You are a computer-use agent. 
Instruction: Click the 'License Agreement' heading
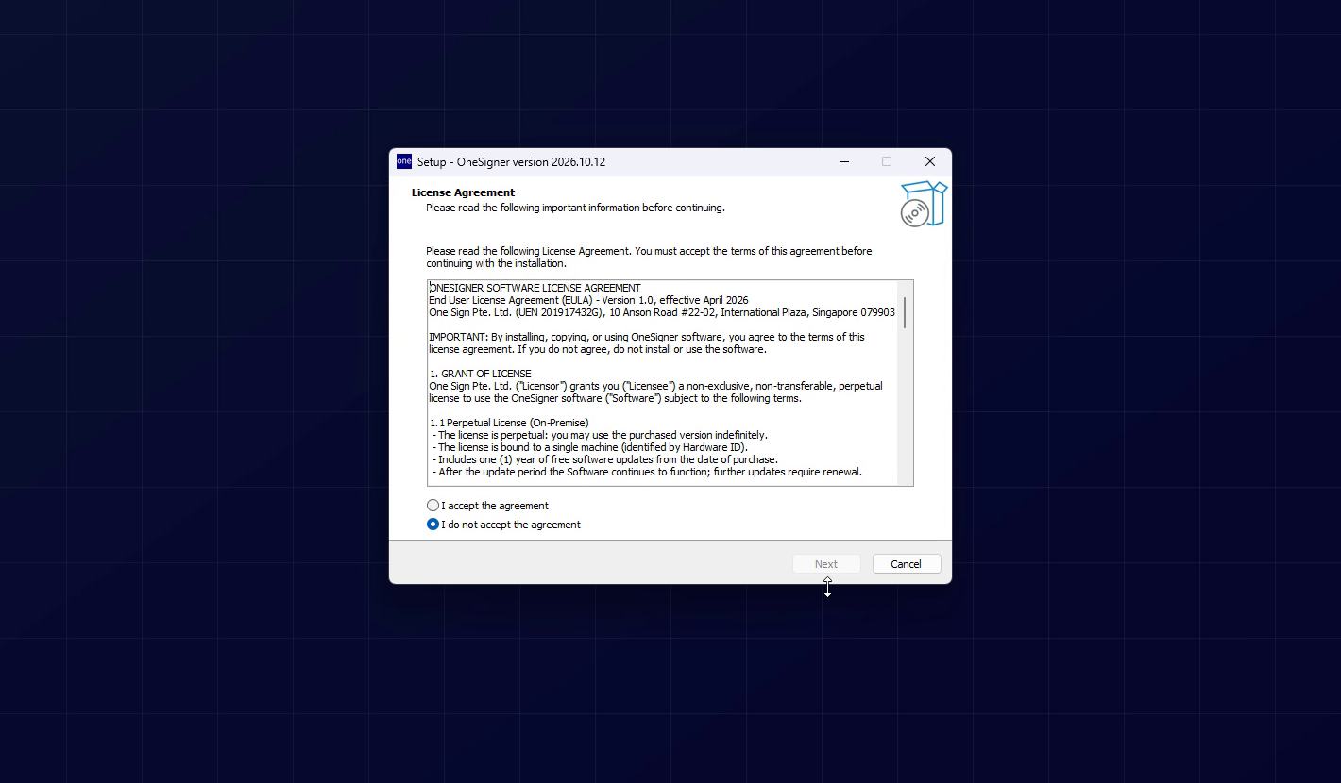[x=463, y=192]
